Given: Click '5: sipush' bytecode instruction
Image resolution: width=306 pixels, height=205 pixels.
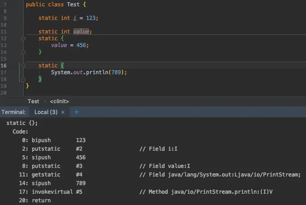Looking at the screenshot, I should click(x=36, y=157).
